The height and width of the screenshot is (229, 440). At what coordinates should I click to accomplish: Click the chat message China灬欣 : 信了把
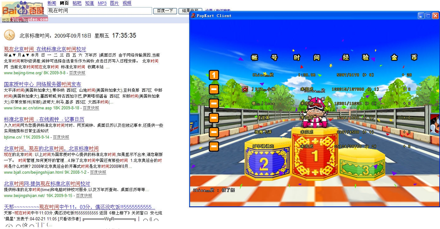click(214, 190)
